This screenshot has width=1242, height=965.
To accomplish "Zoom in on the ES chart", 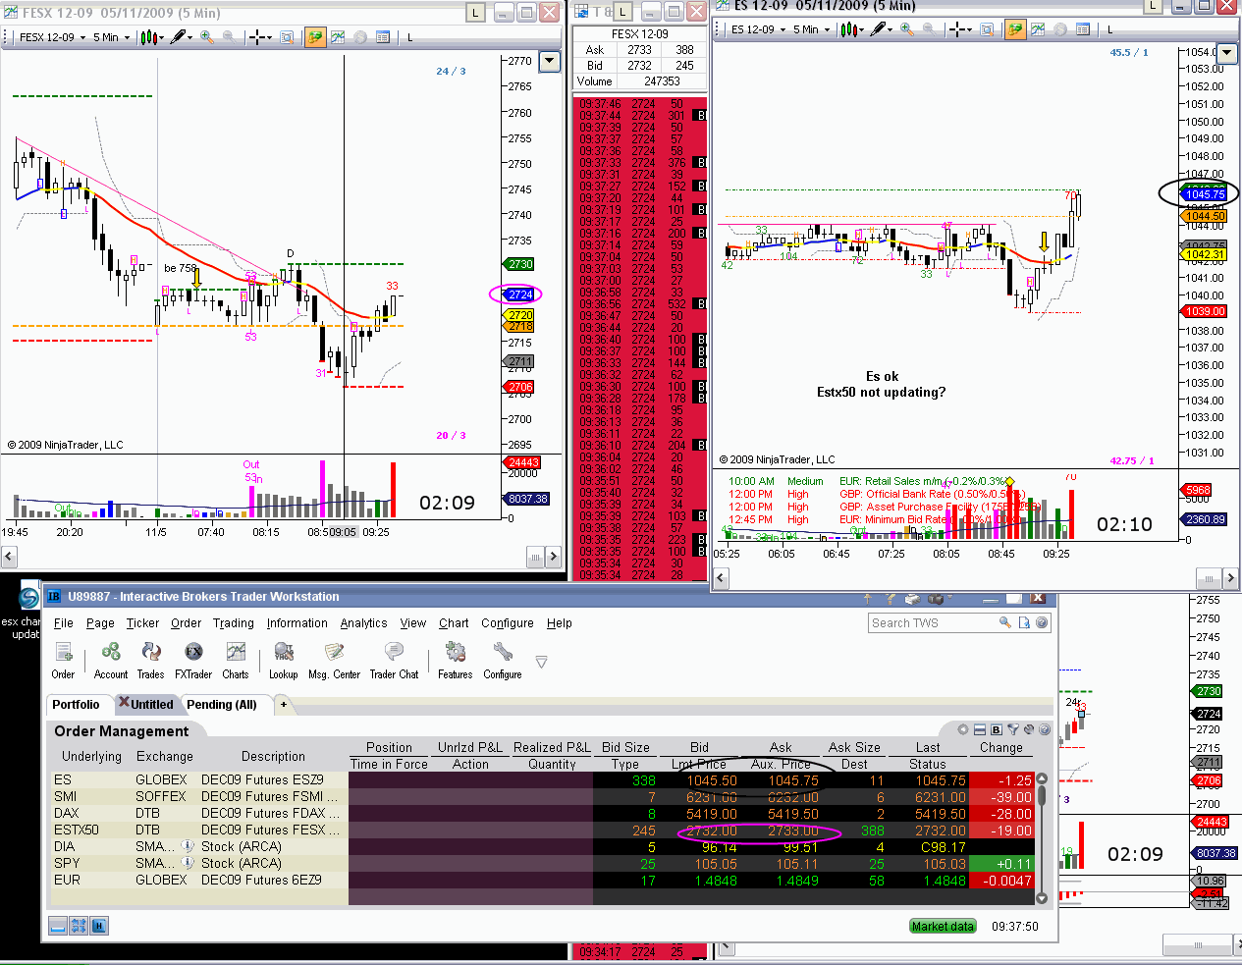I will click(x=906, y=29).
